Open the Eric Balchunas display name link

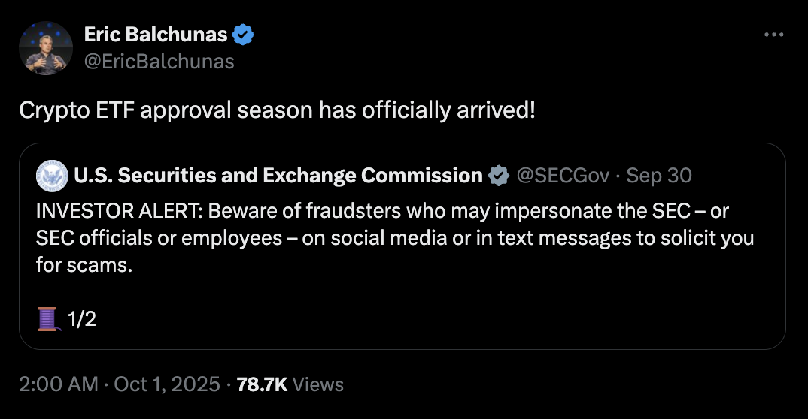[155, 35]
